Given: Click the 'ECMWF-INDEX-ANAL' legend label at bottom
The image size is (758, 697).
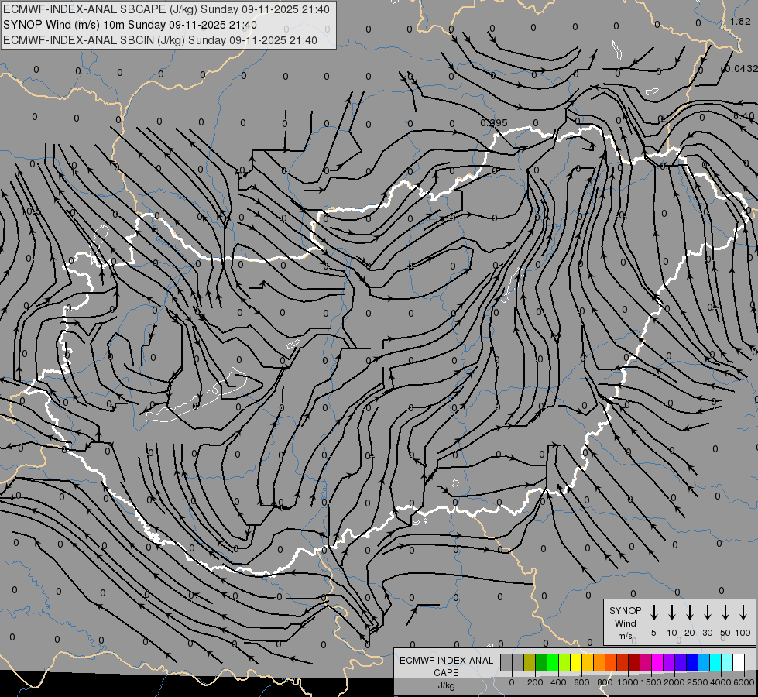Looking at the screenshot, I should coord(446,661).
